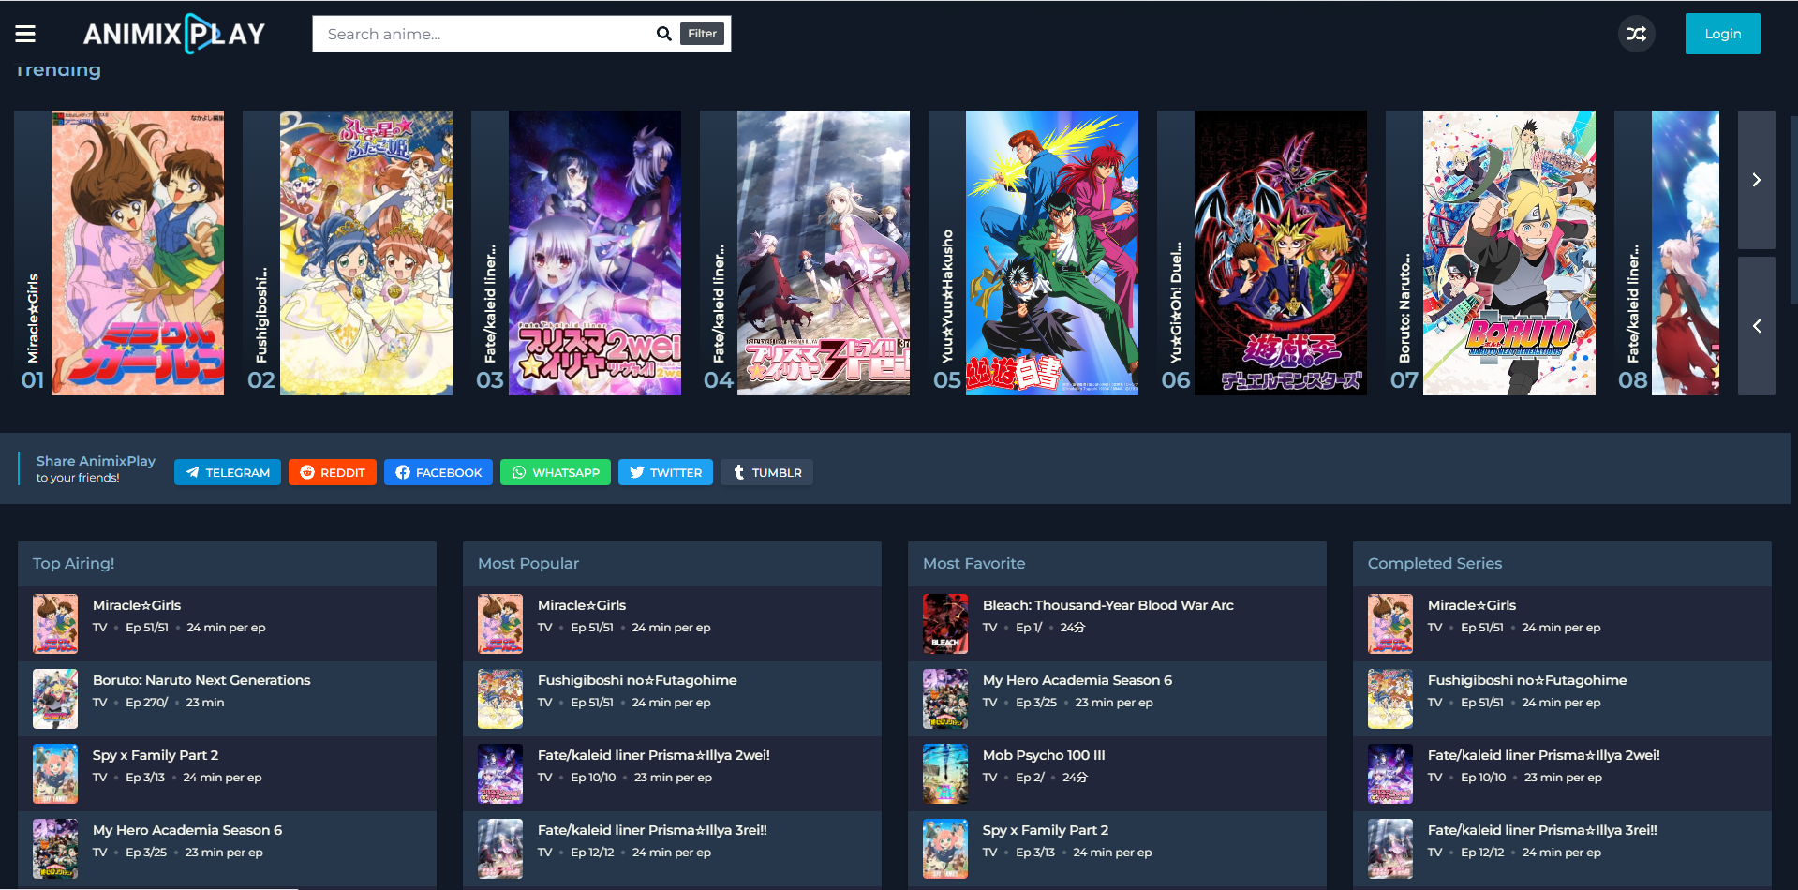Viewport: 1798px width, 890px height.
Task: Open My Hero Academia Season 6 in Top Airing
Action: [x=187, y=830]
